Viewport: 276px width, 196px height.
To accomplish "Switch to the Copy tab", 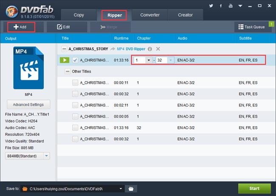I will click(x=79, y=15).
